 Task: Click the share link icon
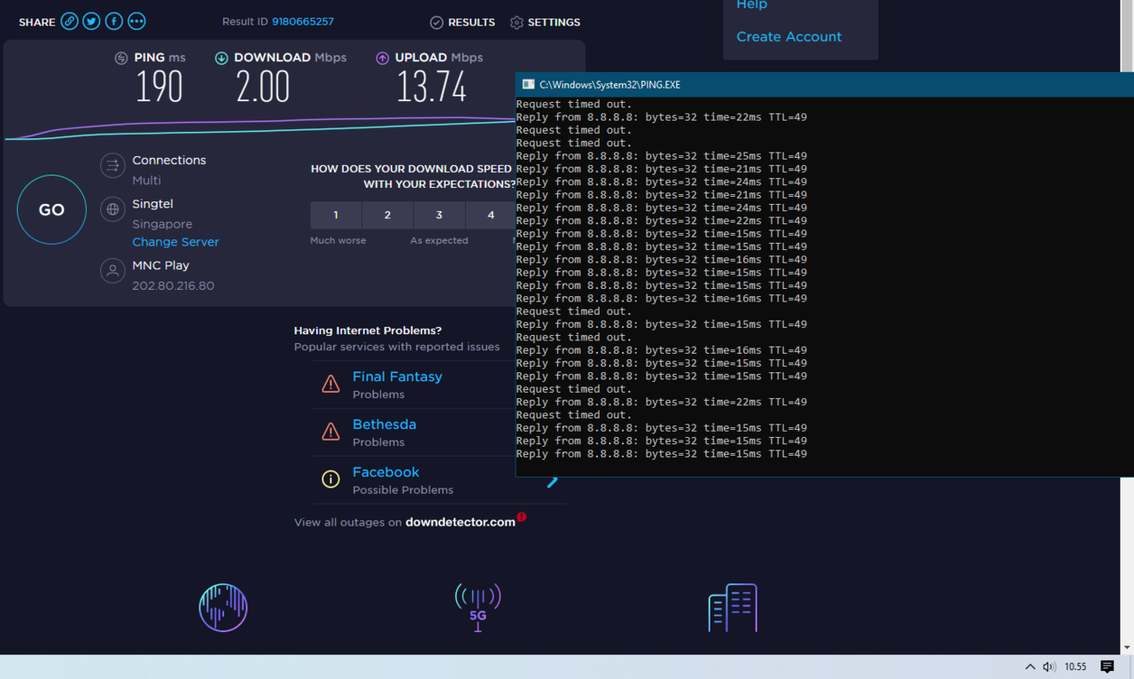(x=69, y=21)
